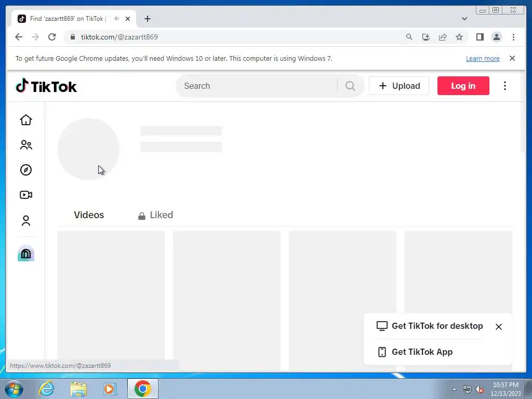Viewport: 532px width, 399px height.
Task: Open Chrome zoom magnifier icon in address bar
Action: (409, 37)
